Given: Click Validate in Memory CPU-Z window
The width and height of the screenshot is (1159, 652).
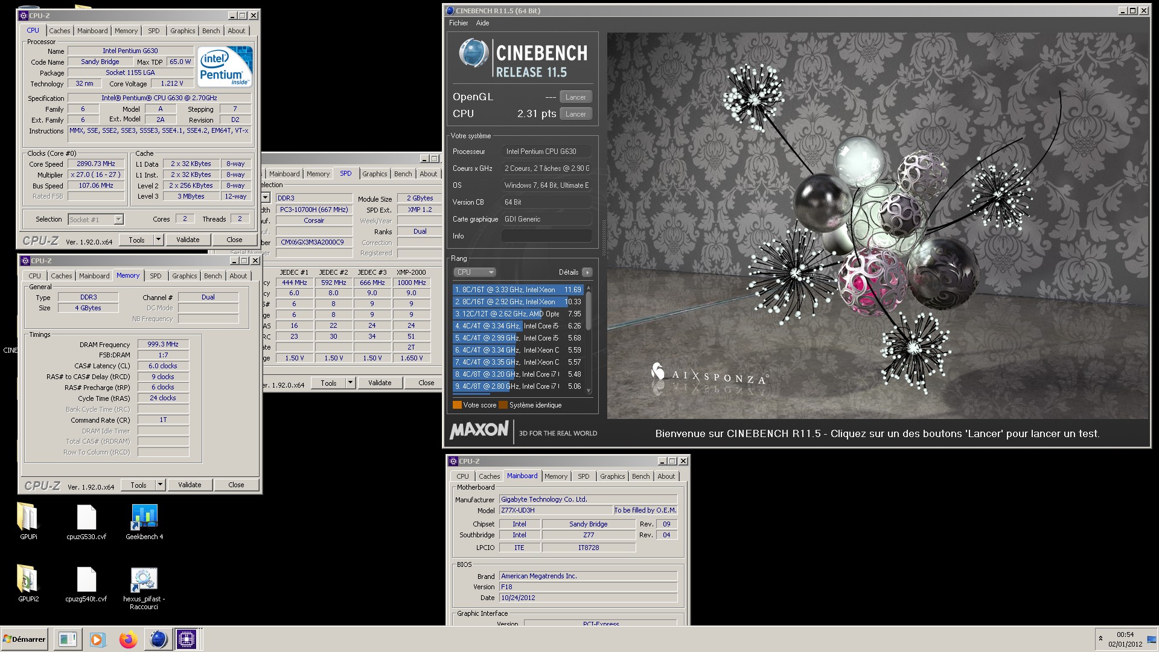Looking at the screenshot, I should tap(190, 485).
